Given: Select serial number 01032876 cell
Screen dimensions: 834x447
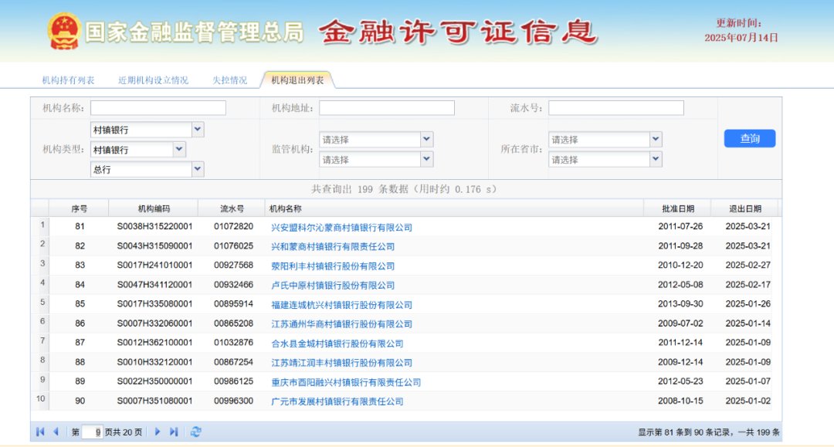Looking at the screenshot, I should click(x=233, y=343).
